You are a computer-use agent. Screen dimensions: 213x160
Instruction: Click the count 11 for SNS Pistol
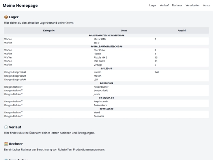[x=156, y=61]
